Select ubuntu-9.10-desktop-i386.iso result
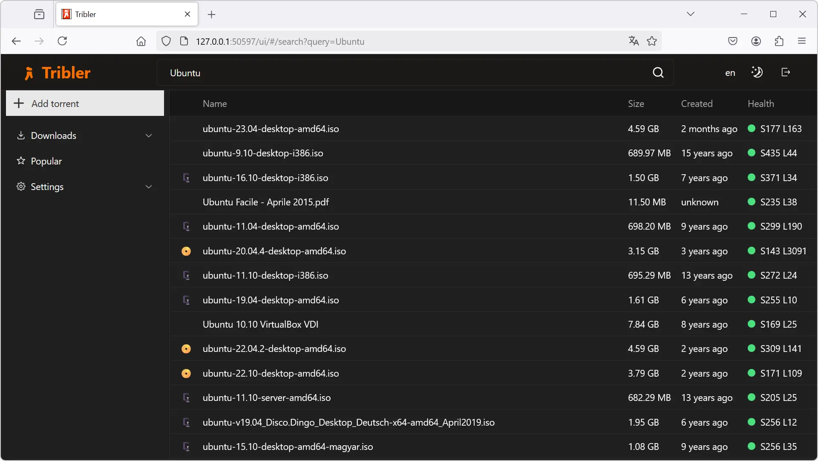This screenshot has width=818, height=461. (x=493, y=153)
